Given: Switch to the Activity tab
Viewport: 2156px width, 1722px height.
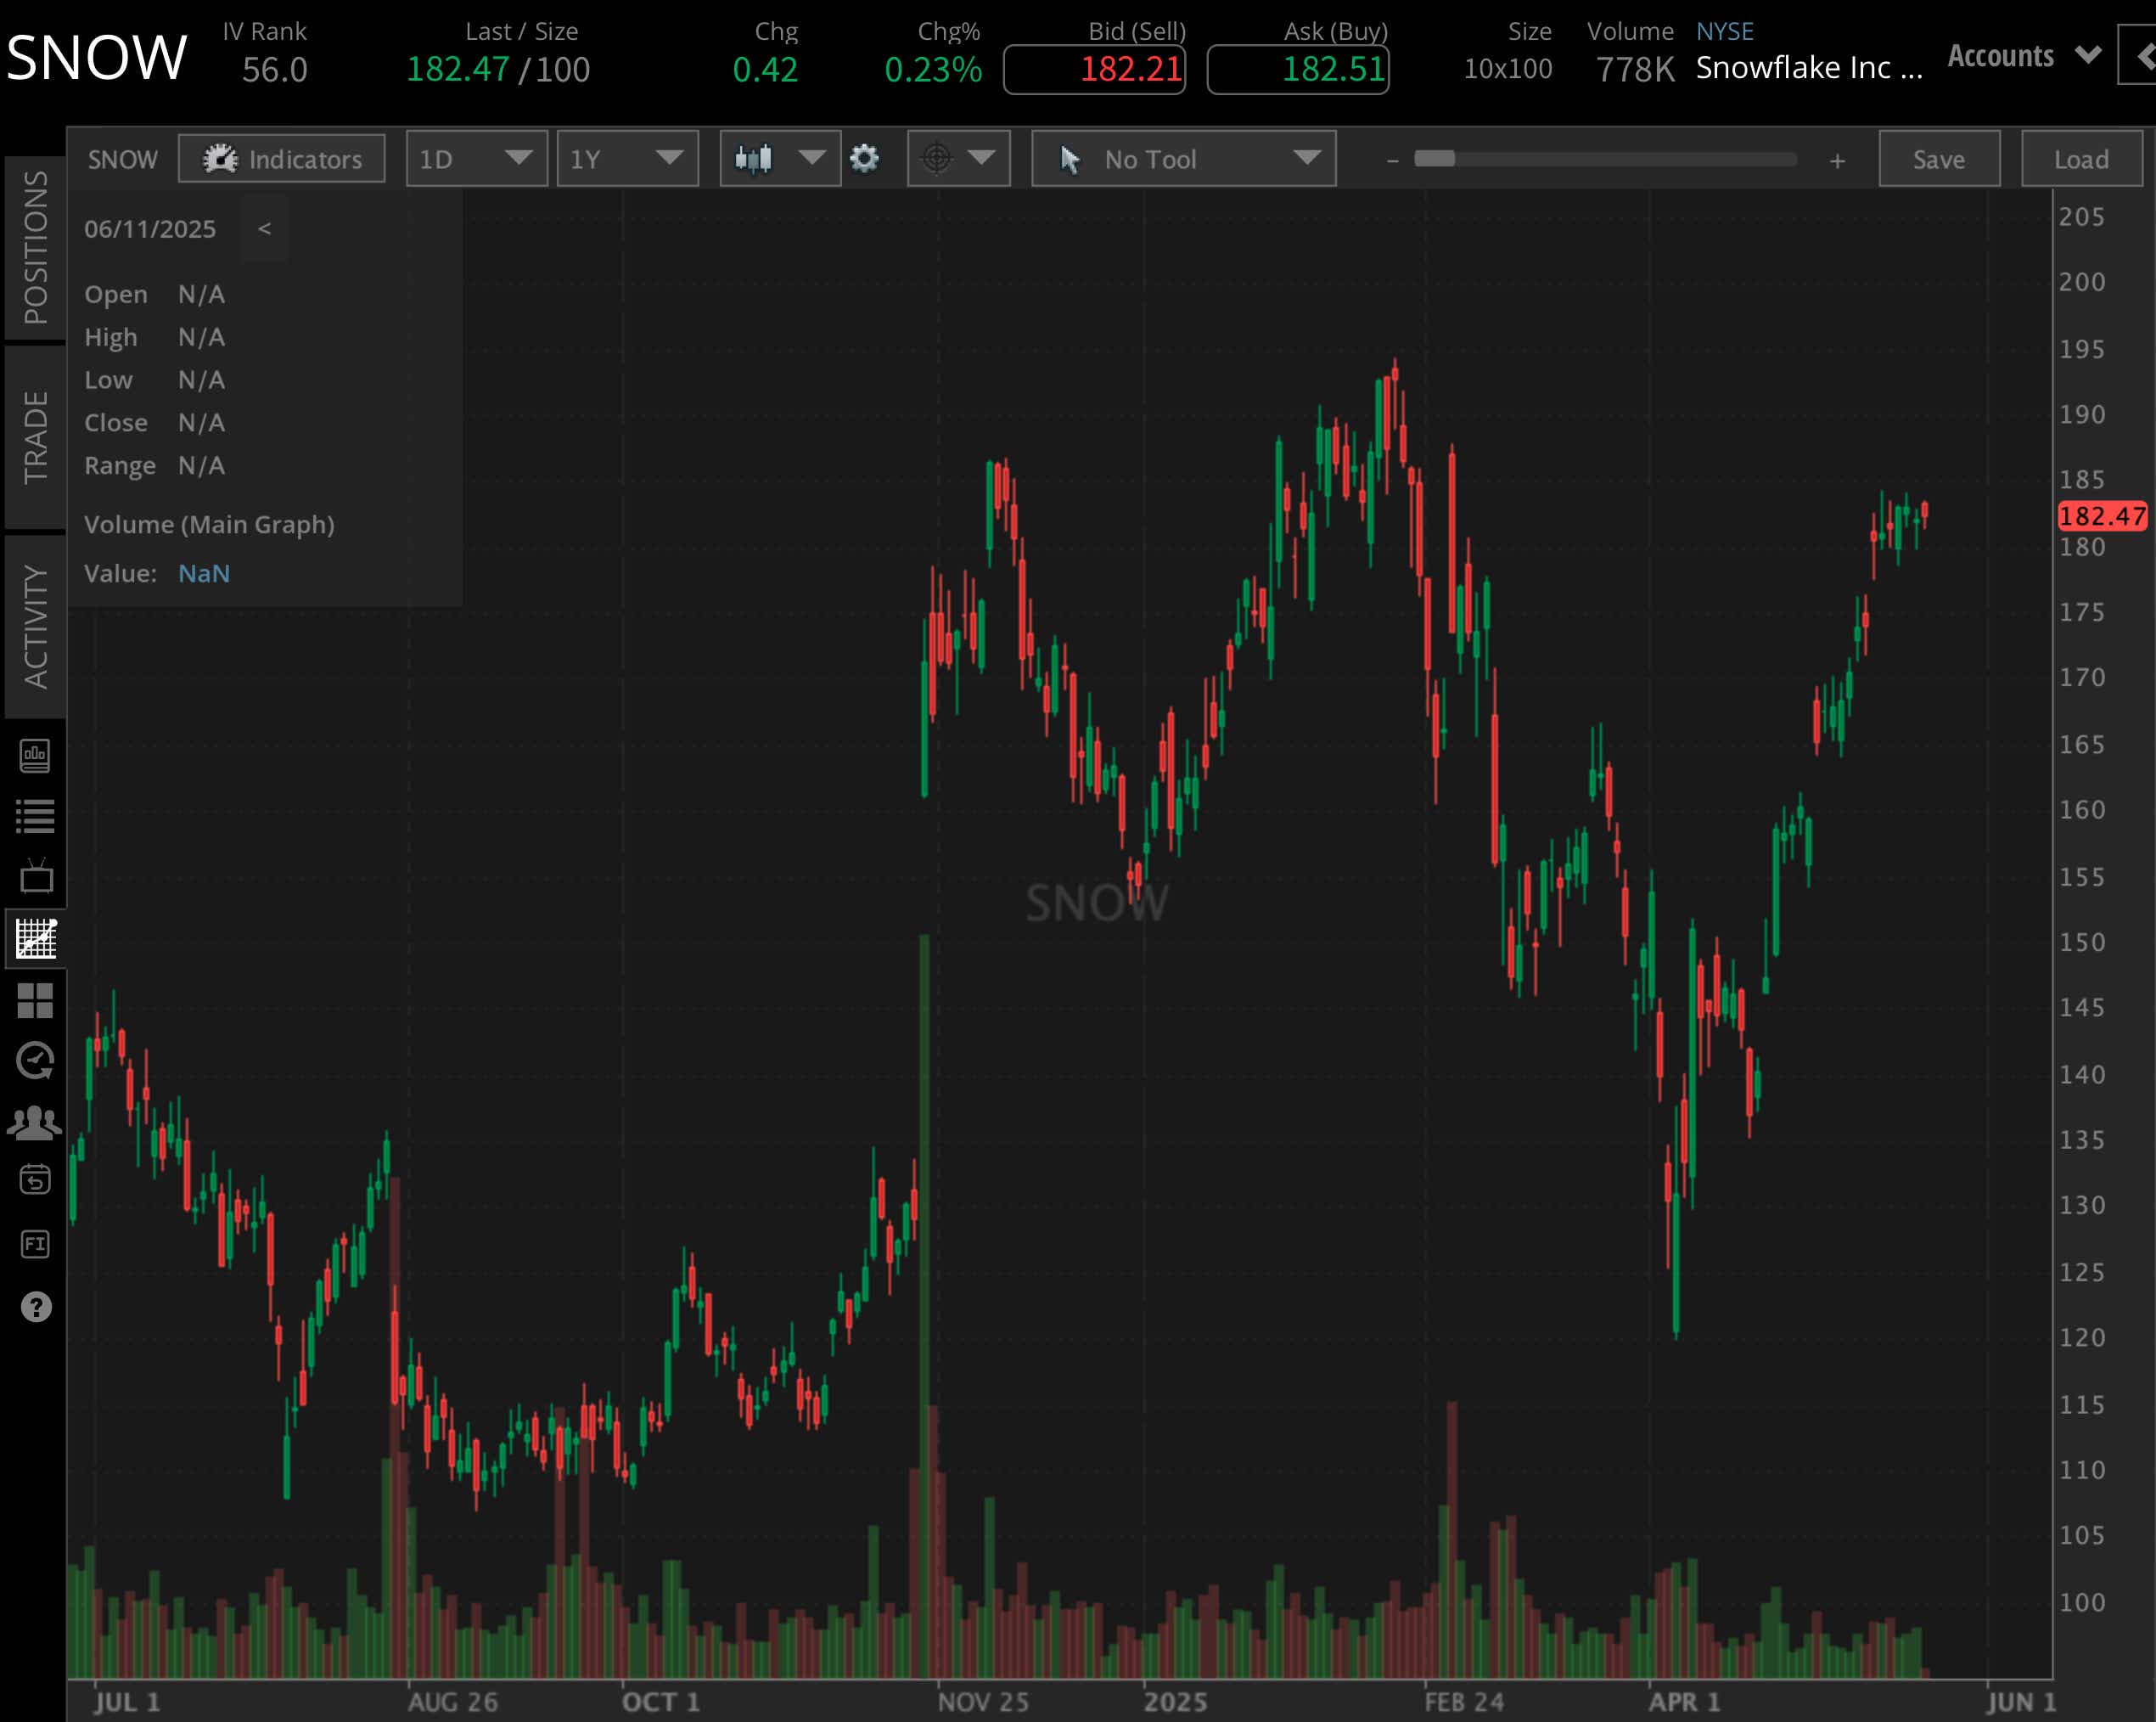Looking at the screenshot, I should tap(36, 627).
